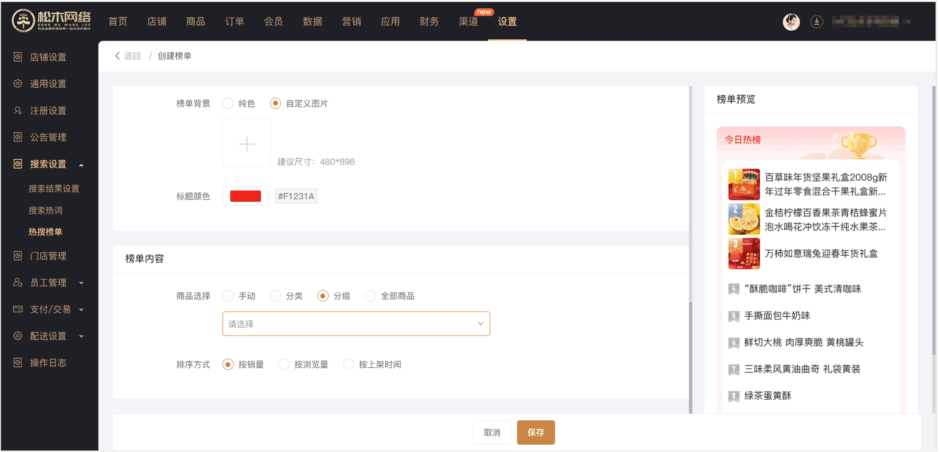939x452 pixels.
Task: Go to 搜索热词 submenu item
Action: pos(45,211)
